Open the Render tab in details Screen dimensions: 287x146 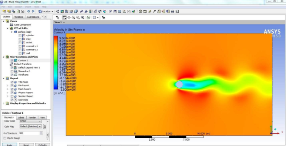point(32,117)
